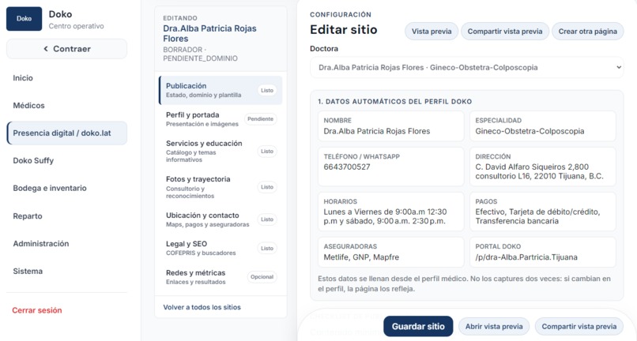Click the 'Editar sitio' heading

[343, 29]
